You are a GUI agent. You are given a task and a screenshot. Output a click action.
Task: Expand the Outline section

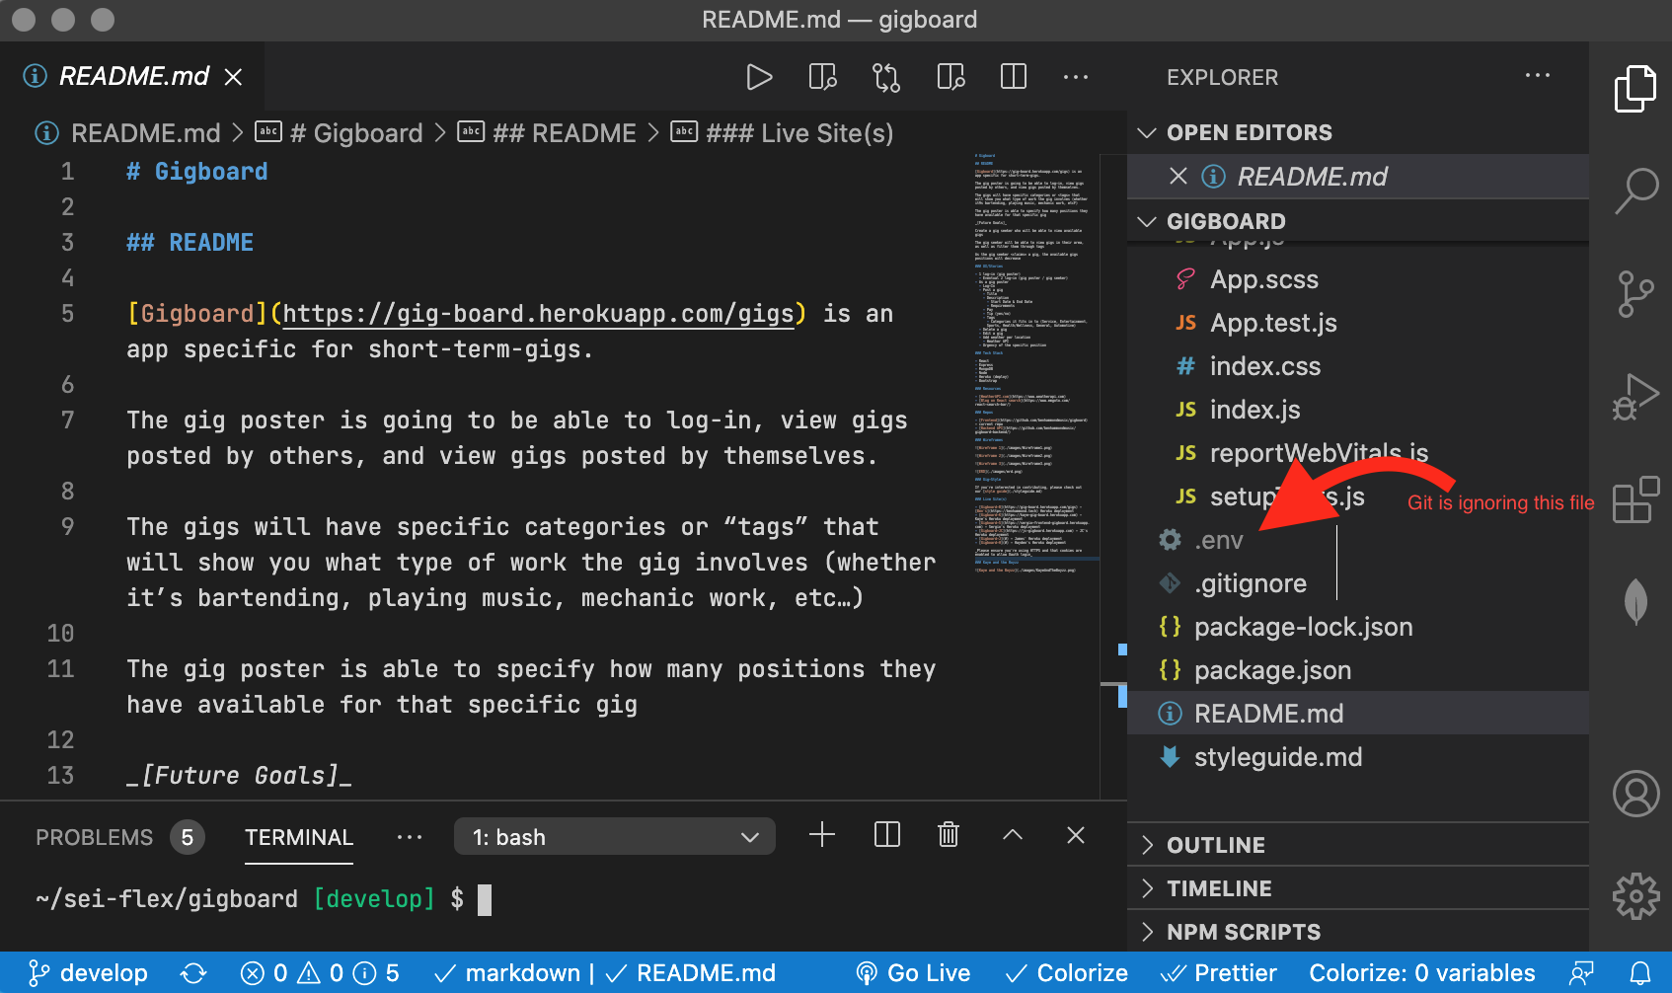(x=1358, y=845)
